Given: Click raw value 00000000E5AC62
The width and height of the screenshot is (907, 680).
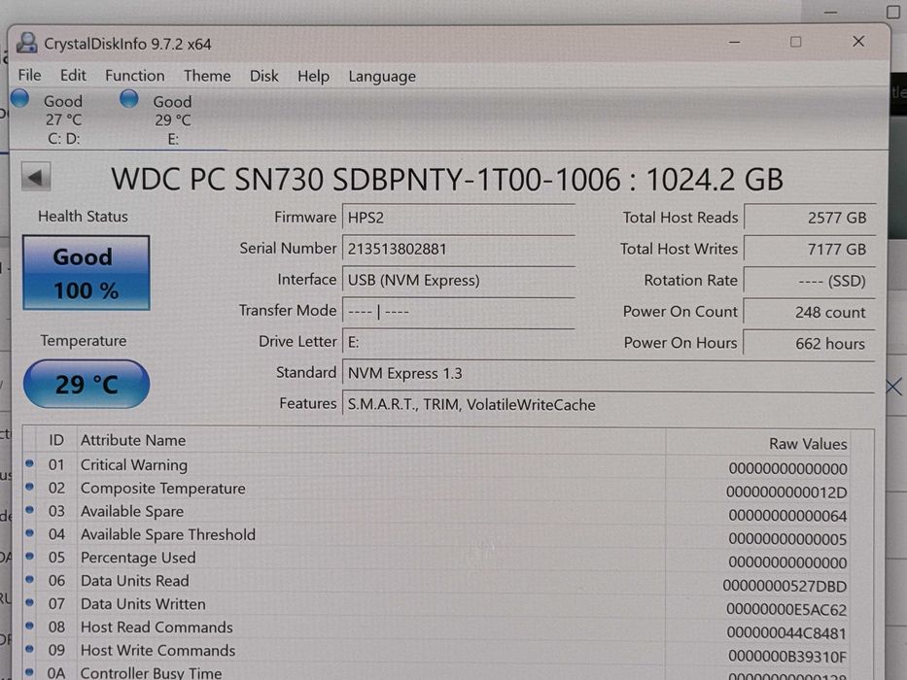Looking at the screenshot, I should (x=786, y=609).
